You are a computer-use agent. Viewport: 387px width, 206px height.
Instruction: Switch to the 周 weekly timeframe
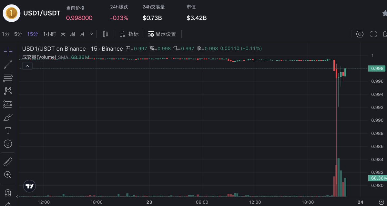[72, 34]
